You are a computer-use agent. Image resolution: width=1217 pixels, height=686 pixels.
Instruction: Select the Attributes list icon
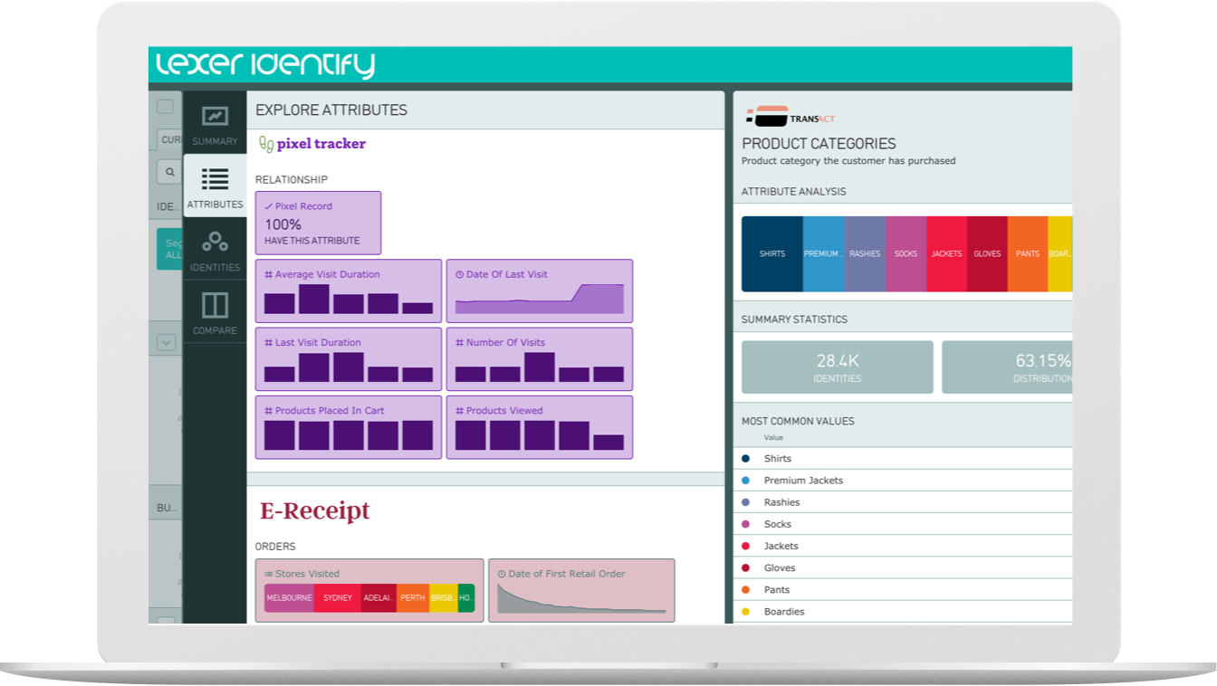(215, 179)
